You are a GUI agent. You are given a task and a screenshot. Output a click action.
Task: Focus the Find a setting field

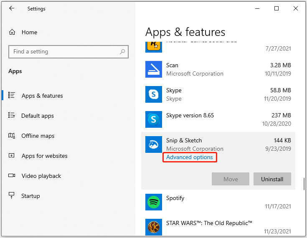point(69,52)
